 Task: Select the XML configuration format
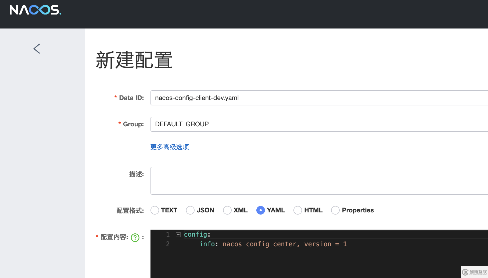pos(227,210)
